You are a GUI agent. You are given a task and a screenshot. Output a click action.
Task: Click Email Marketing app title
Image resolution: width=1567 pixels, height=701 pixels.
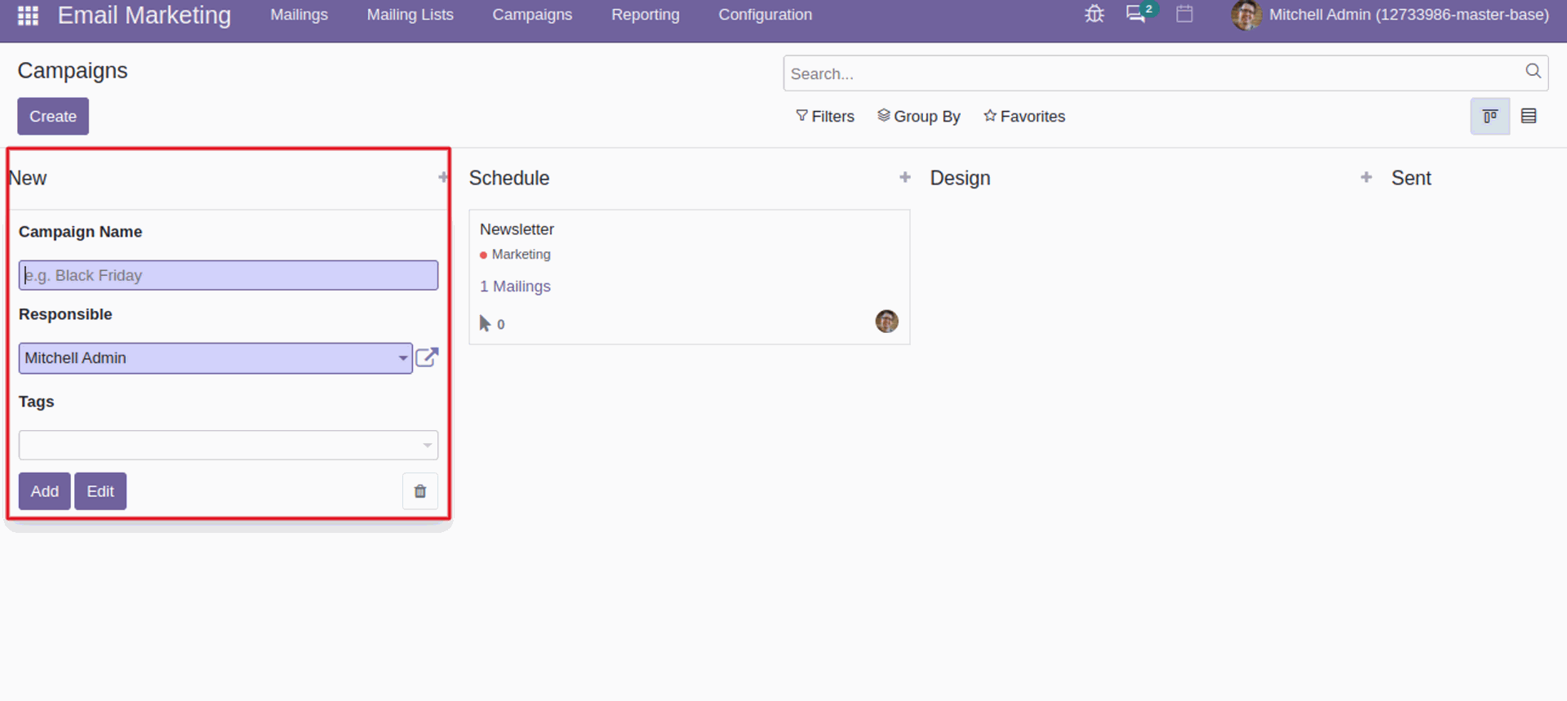click(x=144, y=15)
